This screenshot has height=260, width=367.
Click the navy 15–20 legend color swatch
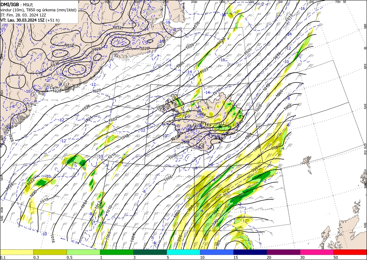point(250,252)
